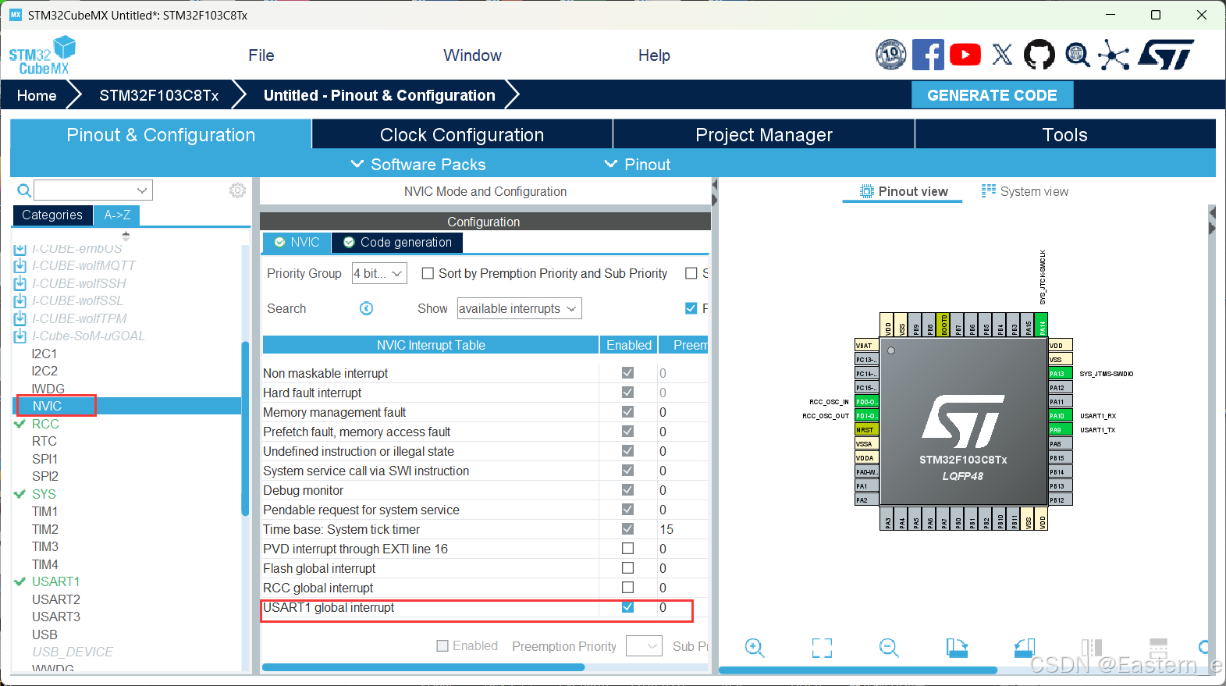The image size is (1226, 686).
Task: Go to Home breadcrumb
Action: [x=37, y=95]
